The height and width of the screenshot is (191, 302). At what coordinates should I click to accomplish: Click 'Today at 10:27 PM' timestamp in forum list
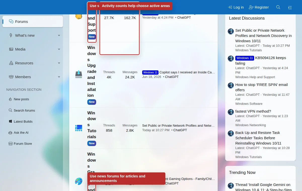[156, 130]
